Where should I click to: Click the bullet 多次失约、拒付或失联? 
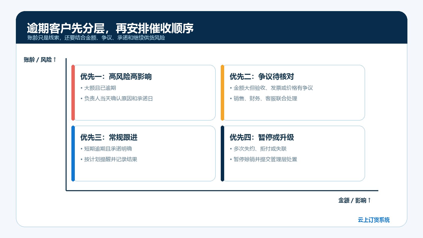[x=258, y=149]
